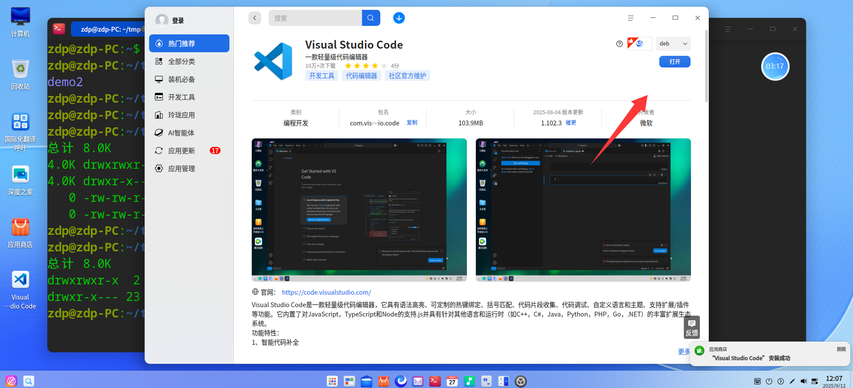The image size is (853, 388).
Task: Open the app store hamburger menu
Action: pos(630,18)
